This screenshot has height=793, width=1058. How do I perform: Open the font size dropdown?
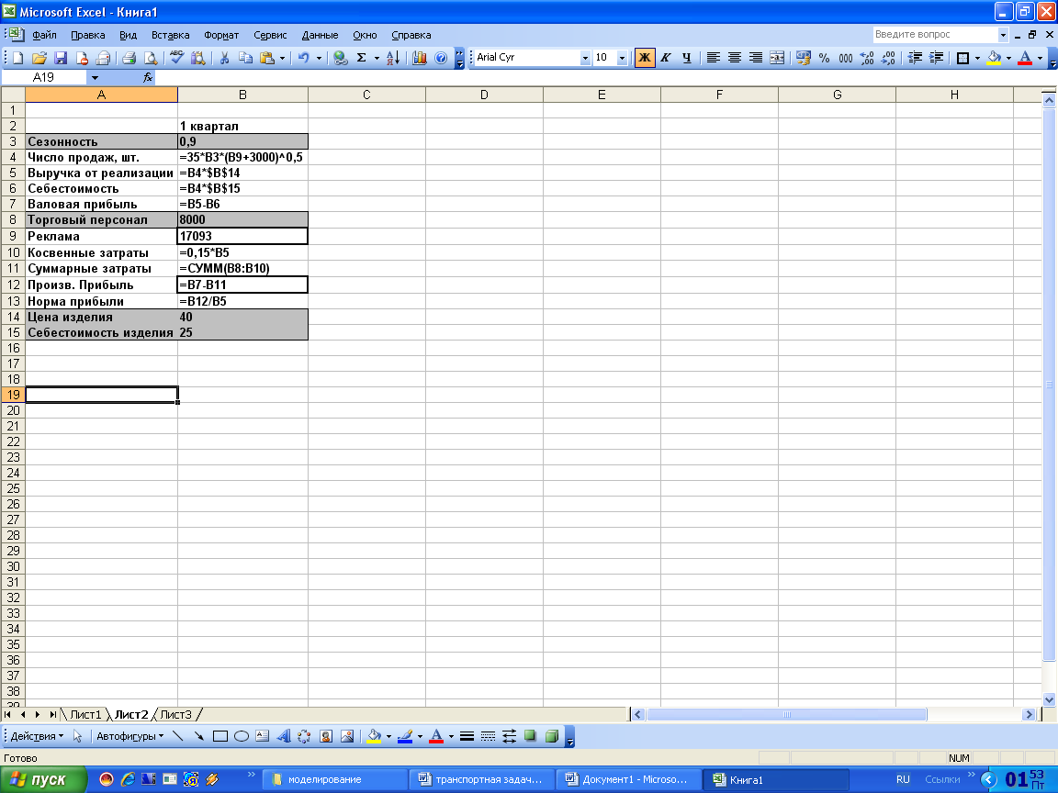tap(622, 58)
